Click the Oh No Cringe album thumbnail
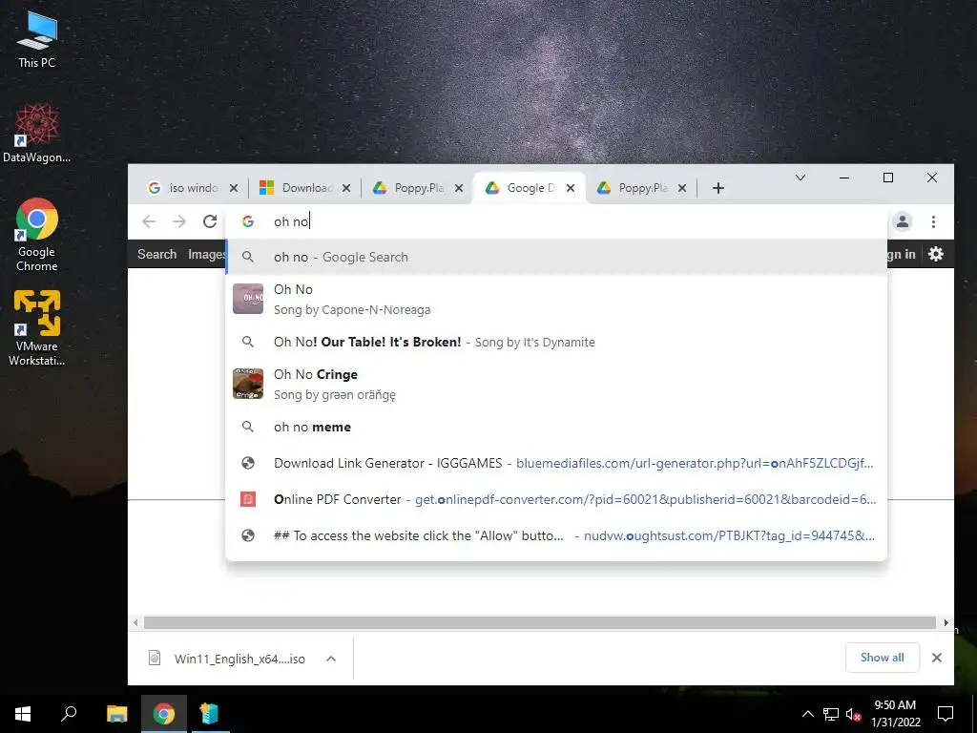This screenshot has width=977, height=733. [248, 384]
